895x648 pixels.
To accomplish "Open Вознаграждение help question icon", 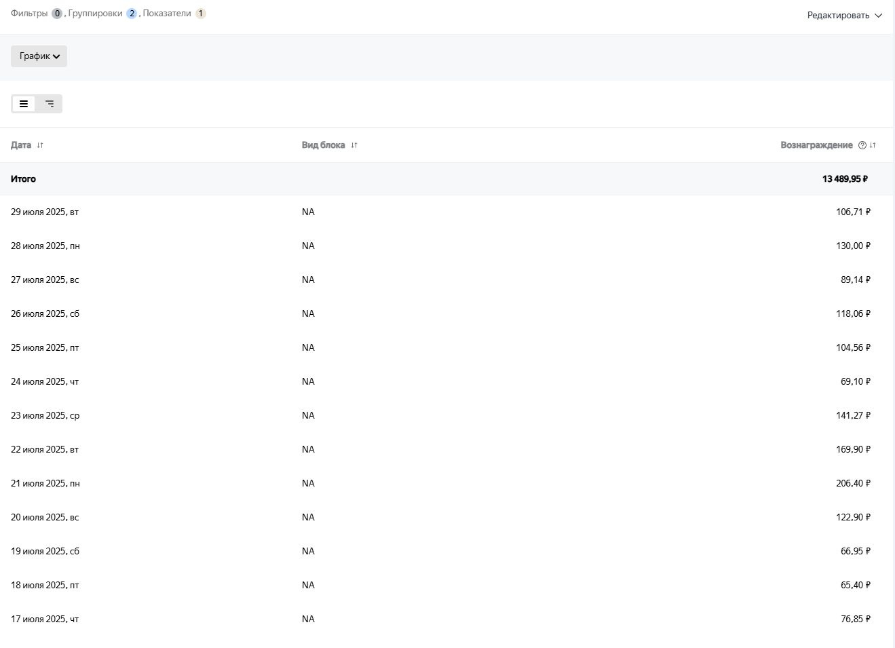I will point(862,145).
